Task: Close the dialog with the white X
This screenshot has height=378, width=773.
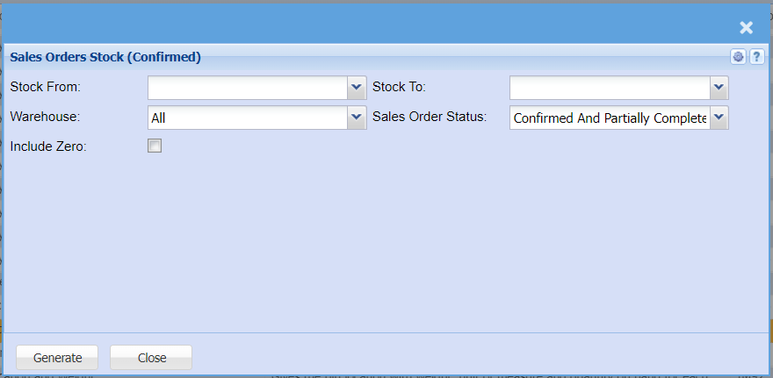Action: pyautogui.click(x=746, y=27)
